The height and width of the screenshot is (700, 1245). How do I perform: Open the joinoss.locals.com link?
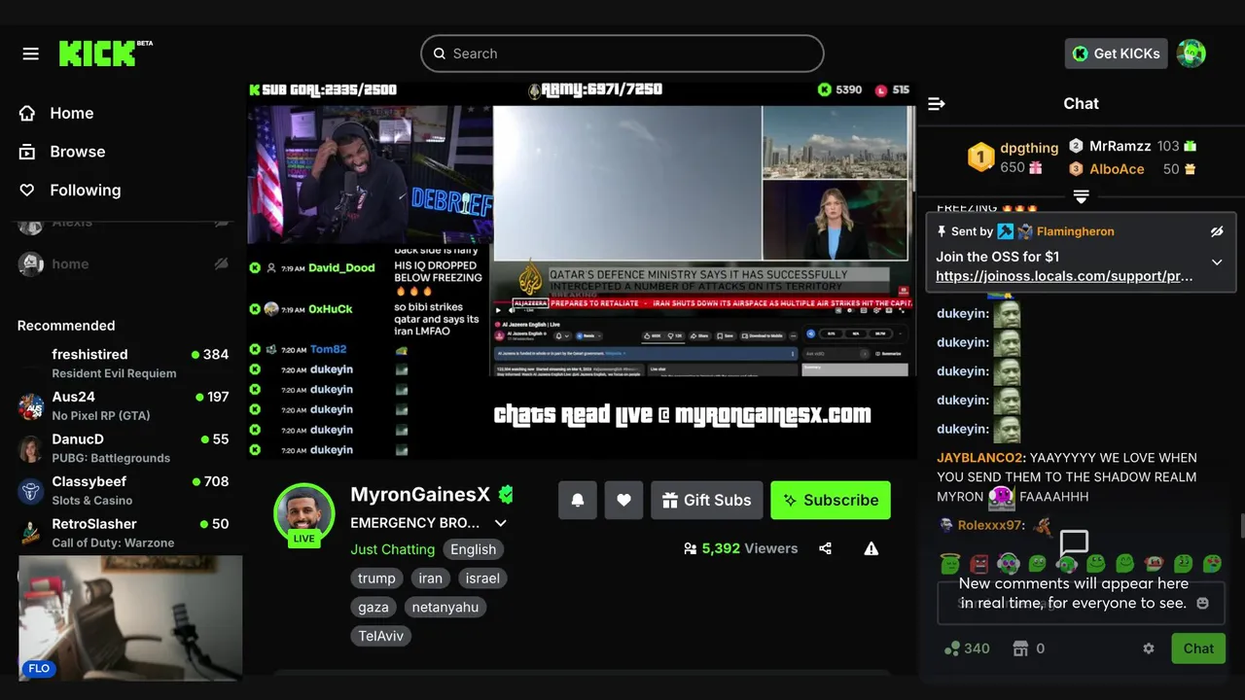[x=1064, y=276]
